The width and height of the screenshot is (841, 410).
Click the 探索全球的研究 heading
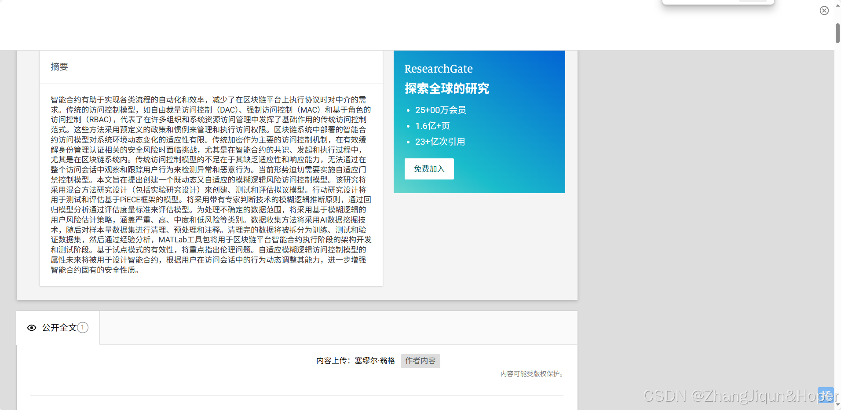pyautogui.click(x=446, y=88)
